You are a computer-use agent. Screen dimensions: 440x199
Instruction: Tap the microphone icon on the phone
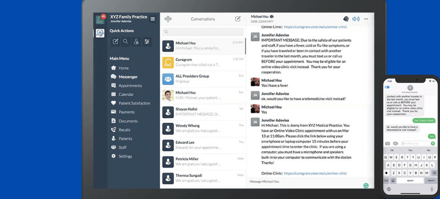[432, 189]
